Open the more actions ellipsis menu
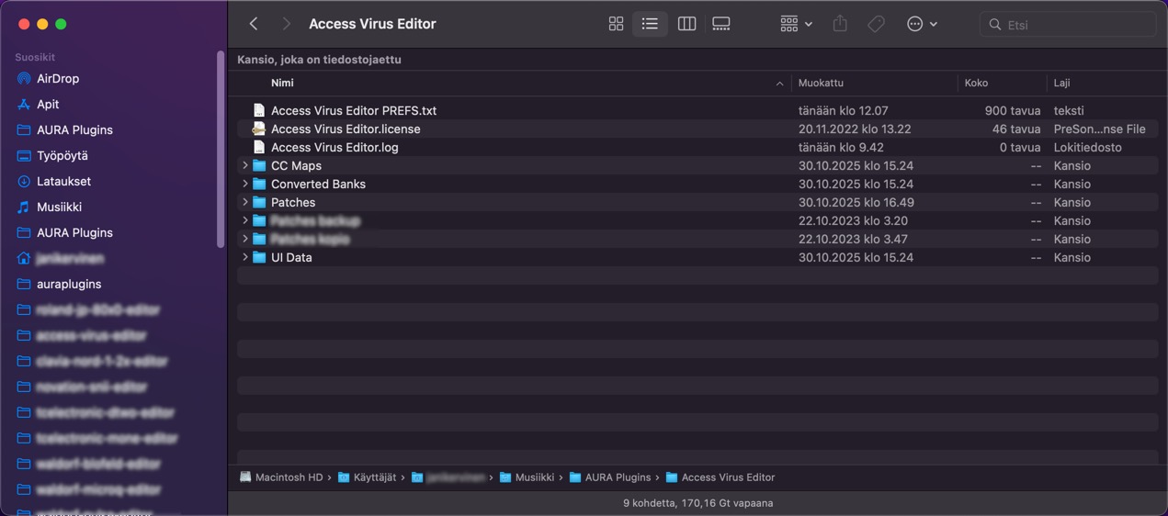 pyautogui.click(x=921, y=24)
